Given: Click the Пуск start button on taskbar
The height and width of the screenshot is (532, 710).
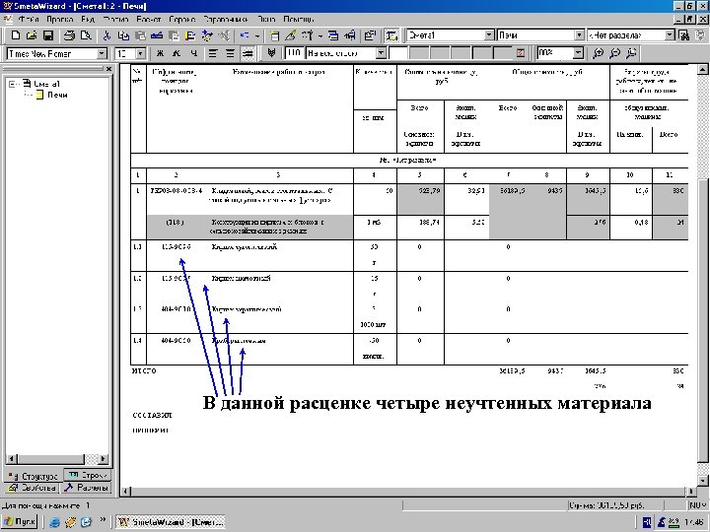Looking at the screenshot, I should 19,521.
